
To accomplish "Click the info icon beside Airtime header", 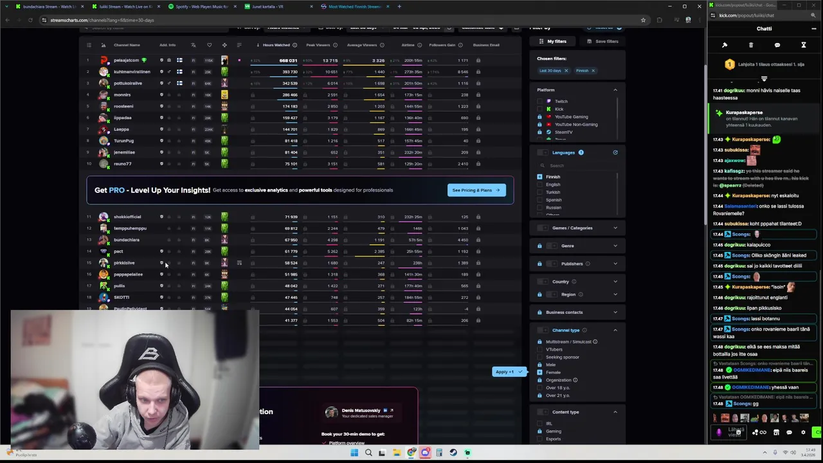I will point(419,45).
